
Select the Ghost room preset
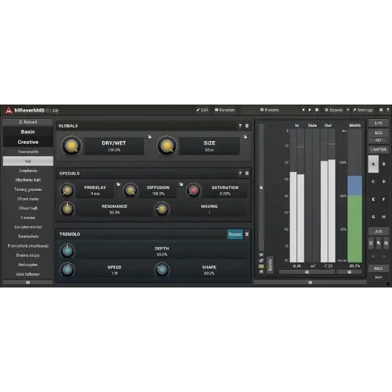click(x=28, y=199)
